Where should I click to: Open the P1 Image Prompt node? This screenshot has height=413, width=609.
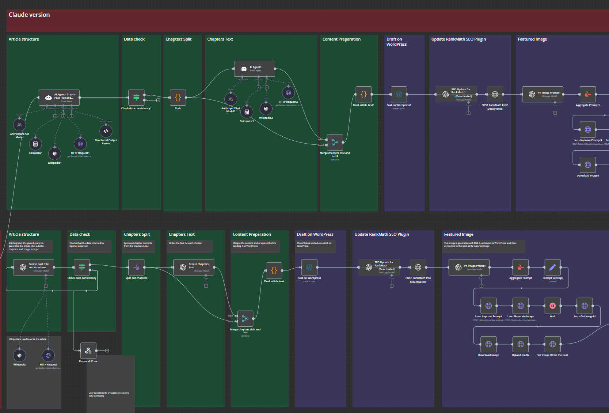click(x=469, y=267)
